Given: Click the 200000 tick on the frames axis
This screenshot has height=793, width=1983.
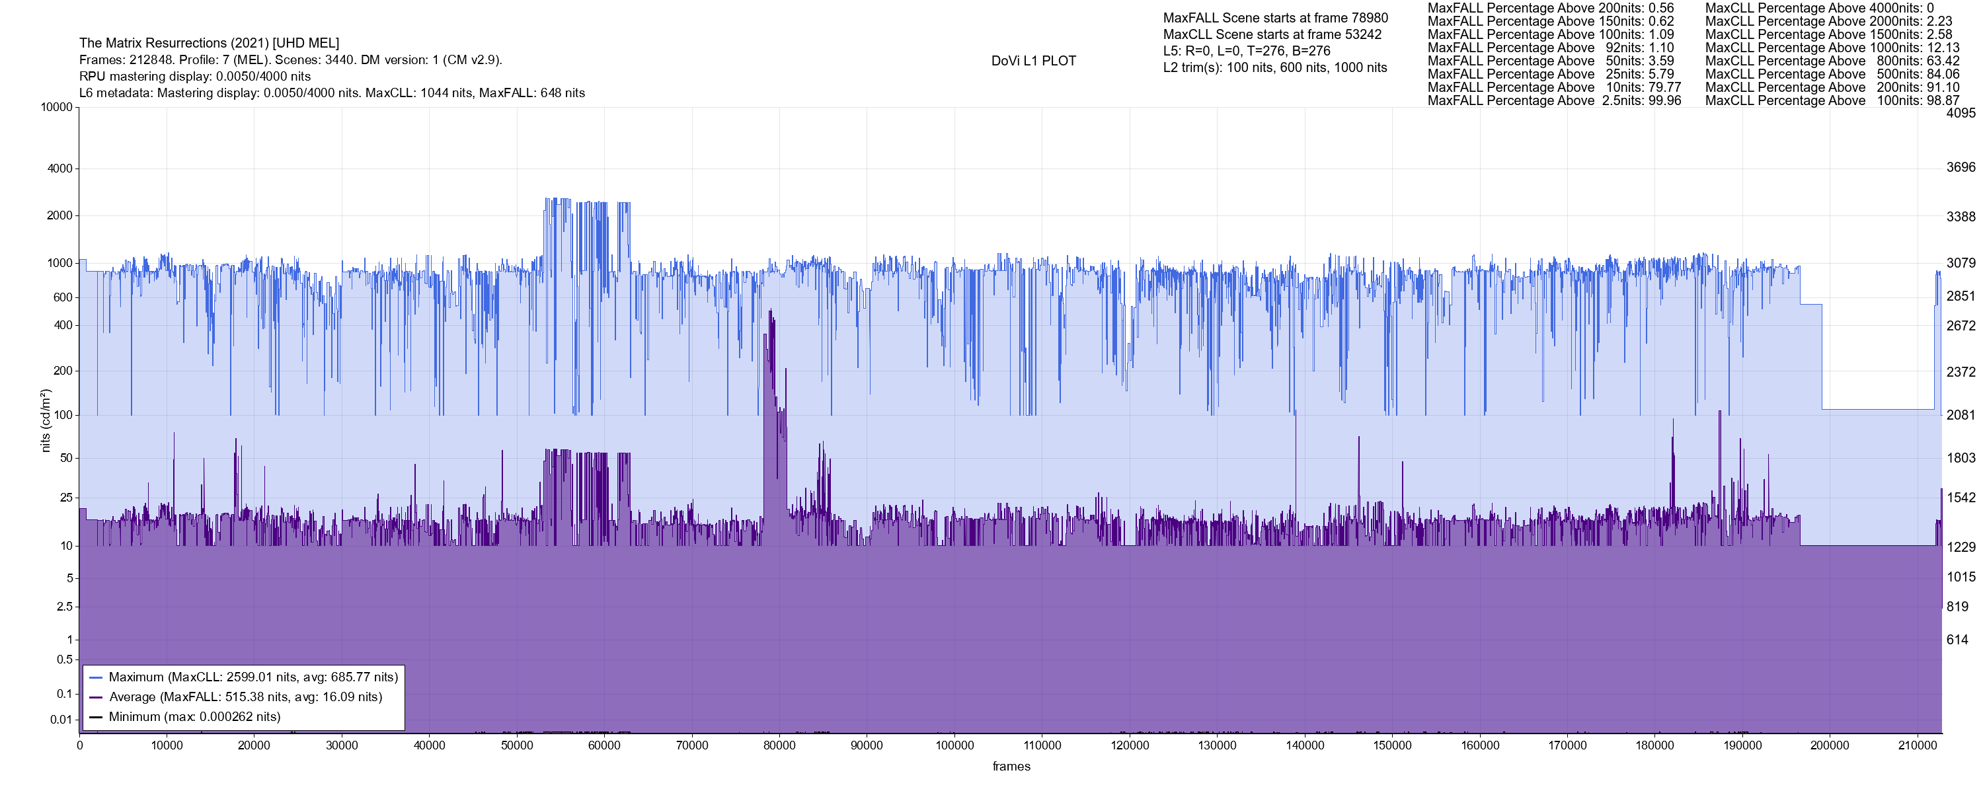Looking at the screenshot, I should (x=1829, y=745).
